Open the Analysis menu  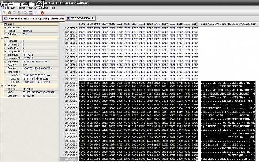coord(32,8)
